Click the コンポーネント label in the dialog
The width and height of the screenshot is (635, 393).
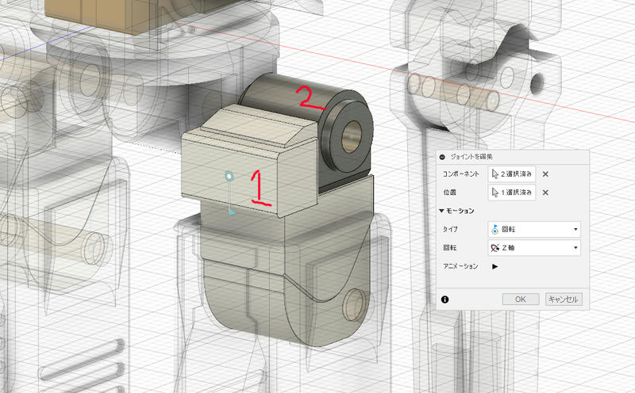click(x=460, y=174)
